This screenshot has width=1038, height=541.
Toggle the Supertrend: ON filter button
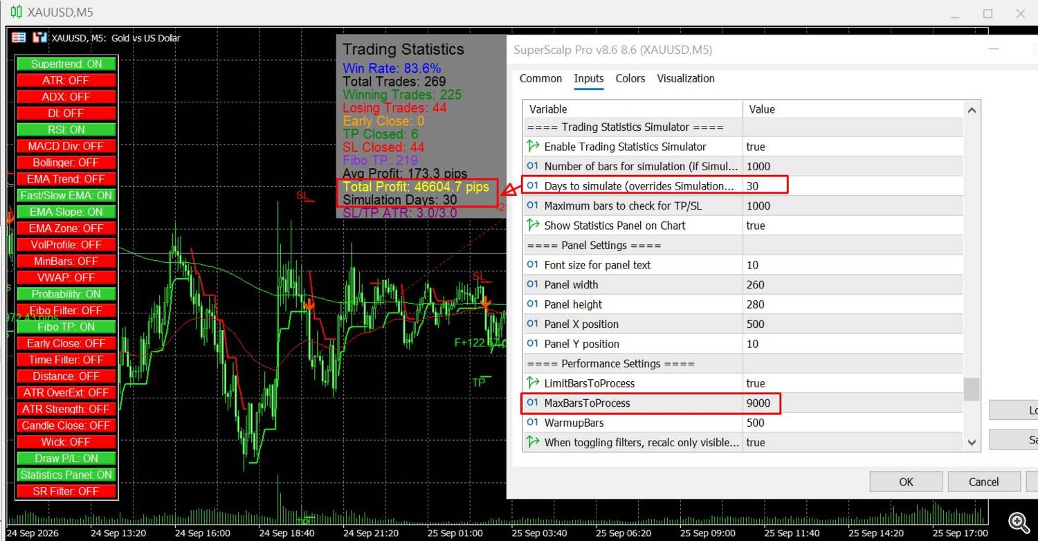click(x=66, y=64)
